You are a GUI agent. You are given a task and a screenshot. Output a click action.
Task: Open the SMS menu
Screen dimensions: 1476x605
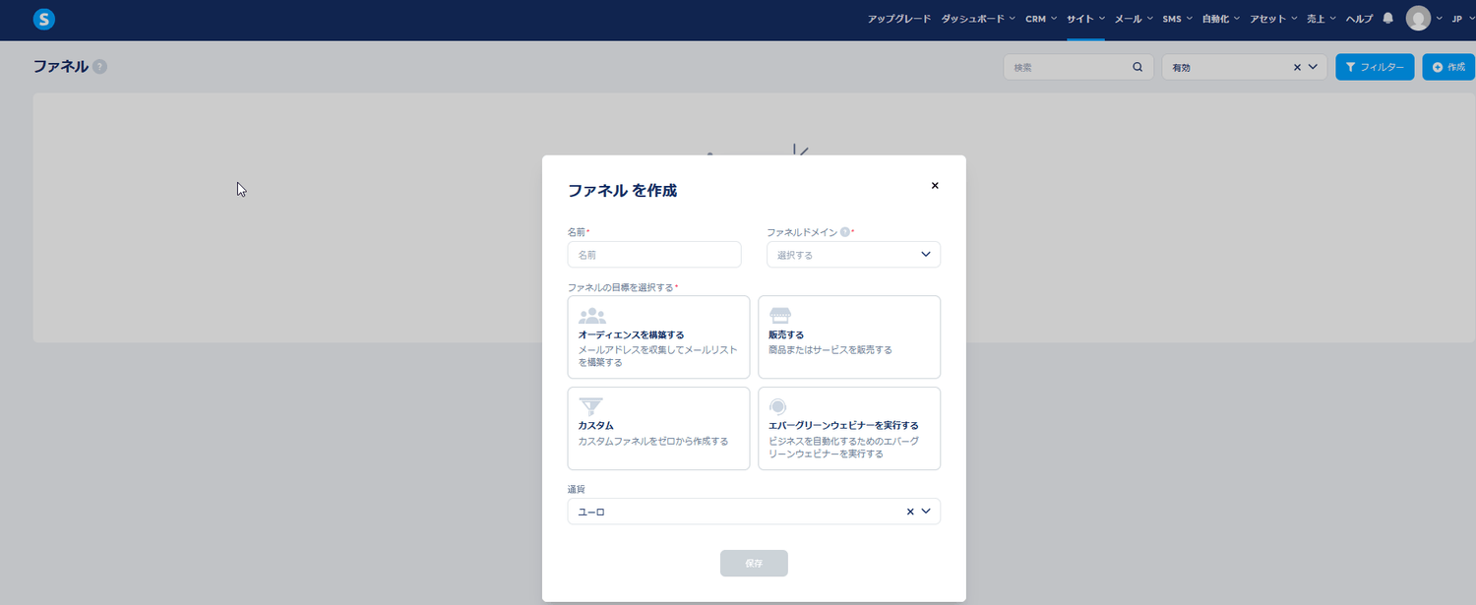pyautogui.click(x=1177, y=19)
